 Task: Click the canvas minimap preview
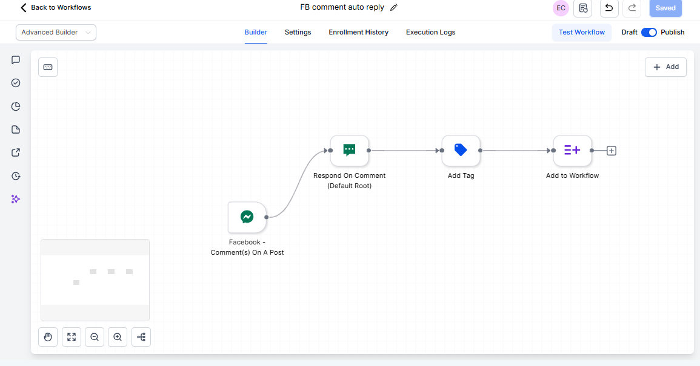tap(95, 279)
